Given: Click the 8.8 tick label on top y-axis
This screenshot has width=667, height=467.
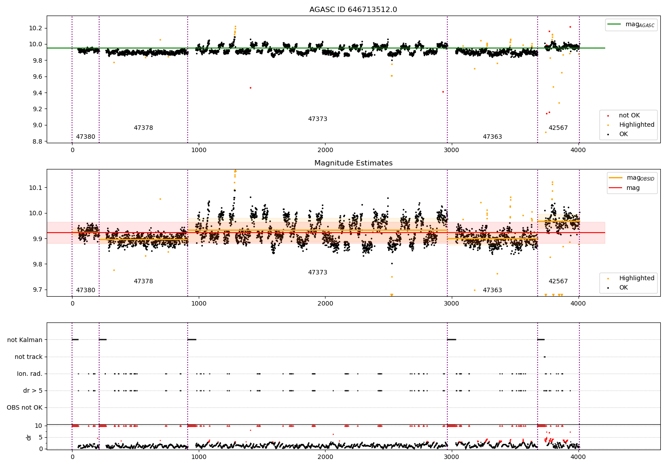Looking at the screenshot, I should coord(37,141).
